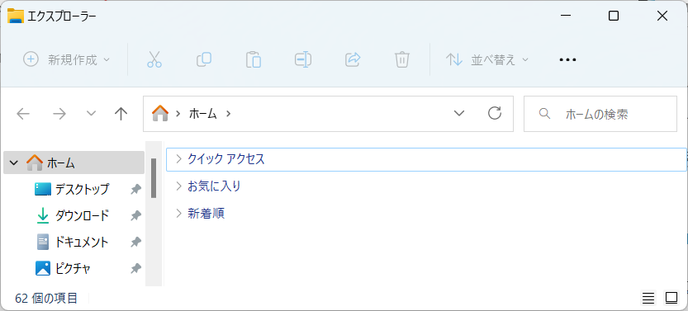
Task: Open the 新規作成 dropdown
Action: click(67, 59)
